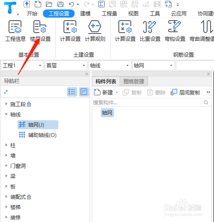Switch to the 视图 ribbon tab

(133, 14)
